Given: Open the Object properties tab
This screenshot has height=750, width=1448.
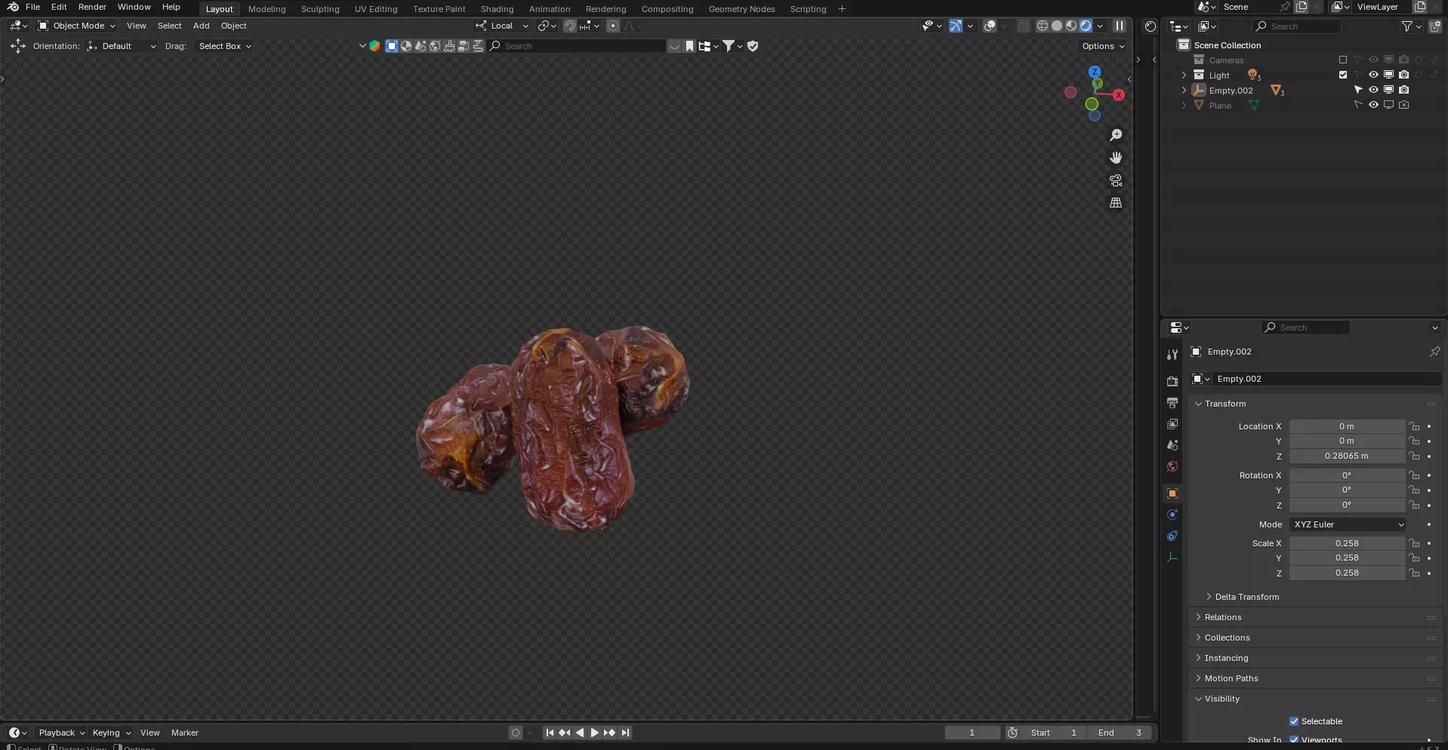Looking at the screenshot, I should (x=1172, y=493).
